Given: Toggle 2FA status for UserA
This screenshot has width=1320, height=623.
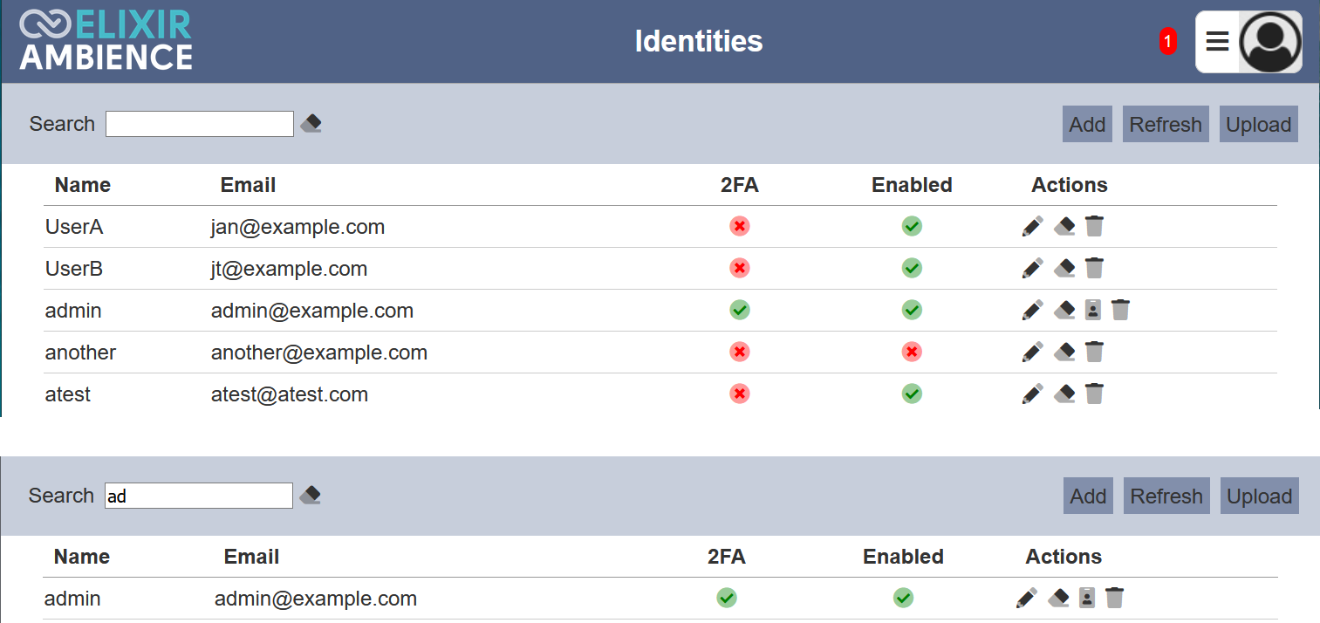Looking at the screenshot, I should 740,227.
